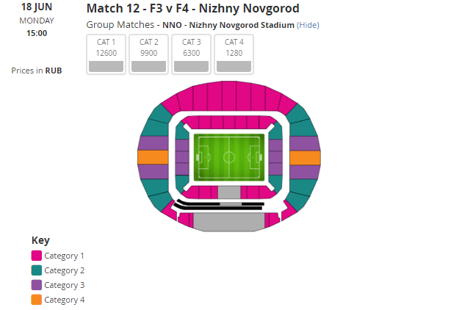
Task: Select the CAT 4 1280 price box
Action: pos(234,54)
